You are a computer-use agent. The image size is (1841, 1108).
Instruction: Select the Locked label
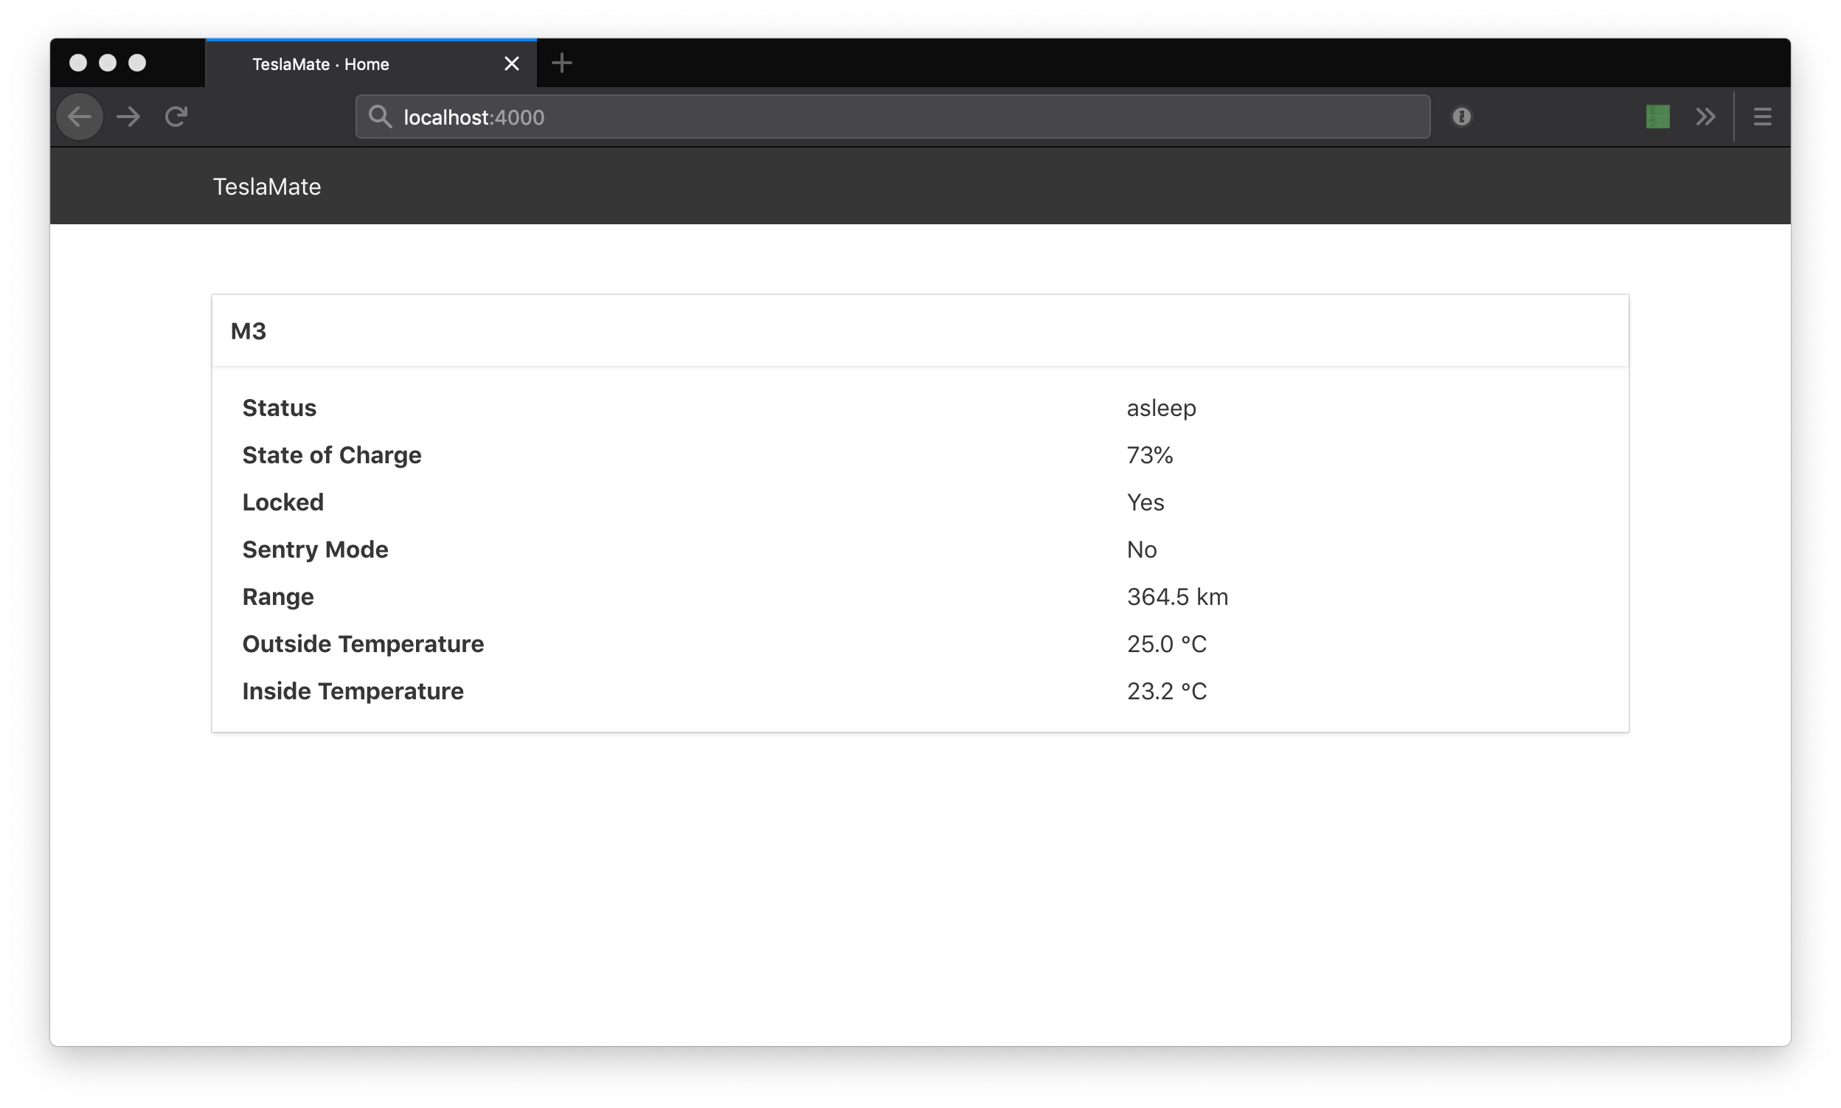[283, 502]
